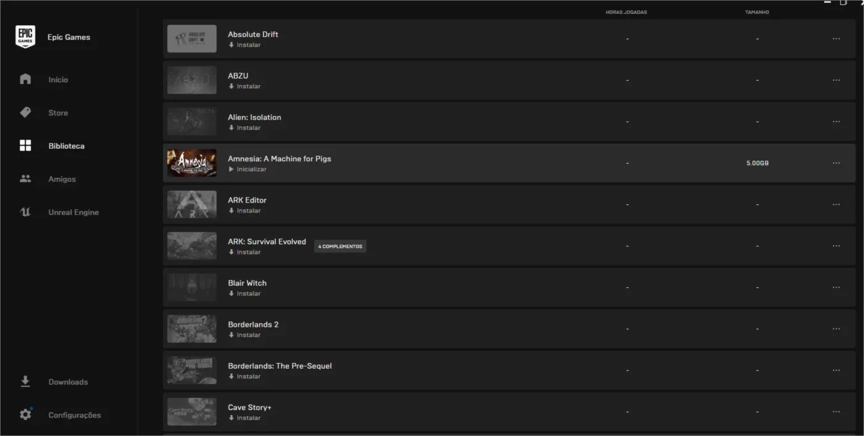
Task: Sort by Horas Jogadas column header
Action: pyautogui.click(x=626, y=12)
